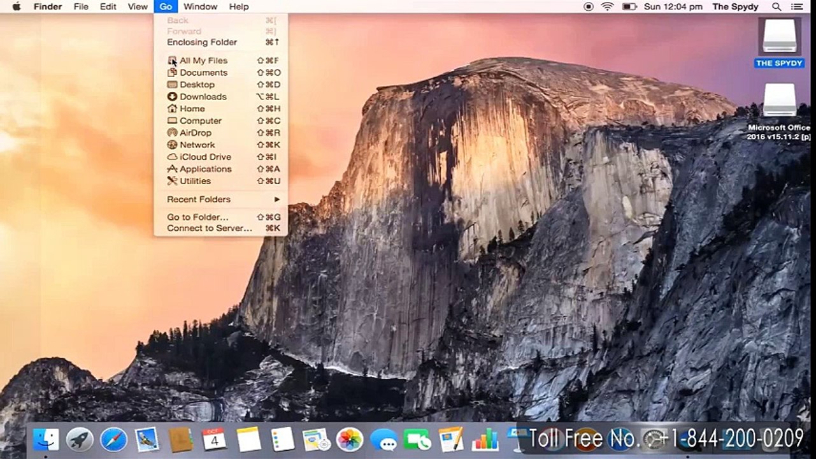Open Spotlight search magnifier in menu bar
816x459 pixels.
click(777, 6)
